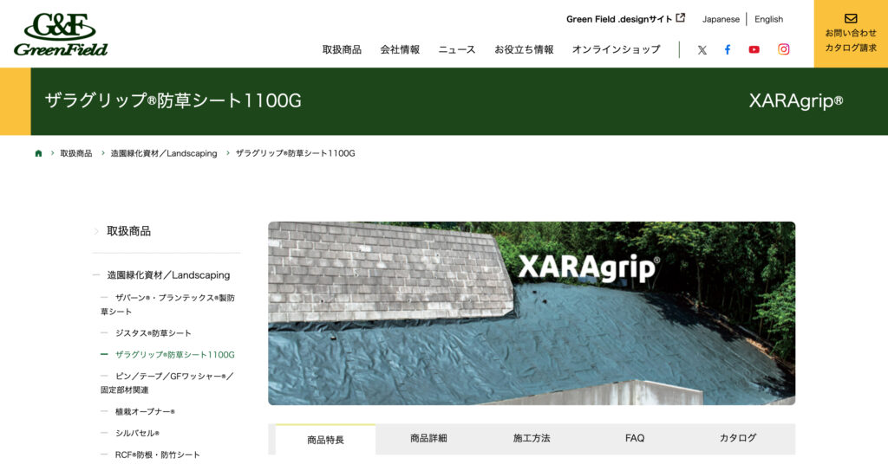
Task: Open the 会社情報 navigation menu
Action: (x=400, y=49)
